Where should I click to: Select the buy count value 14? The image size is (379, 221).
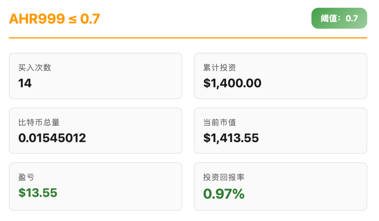click(25, 83)
